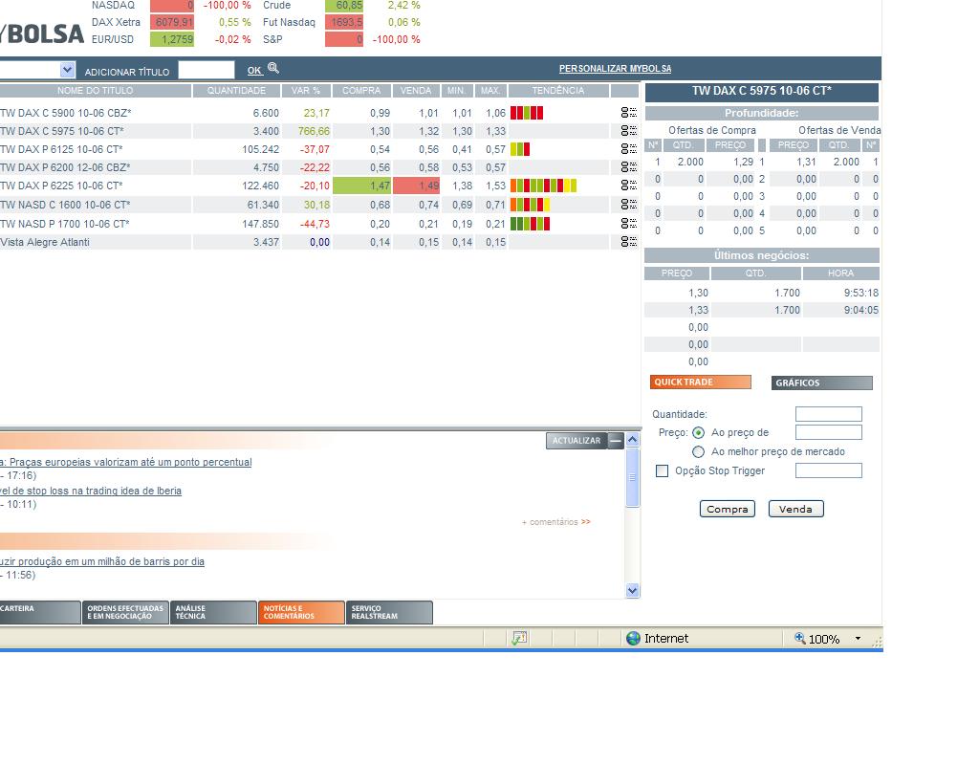Open the portfolio dropdown left of Adicionar Título

coord(68,70)
